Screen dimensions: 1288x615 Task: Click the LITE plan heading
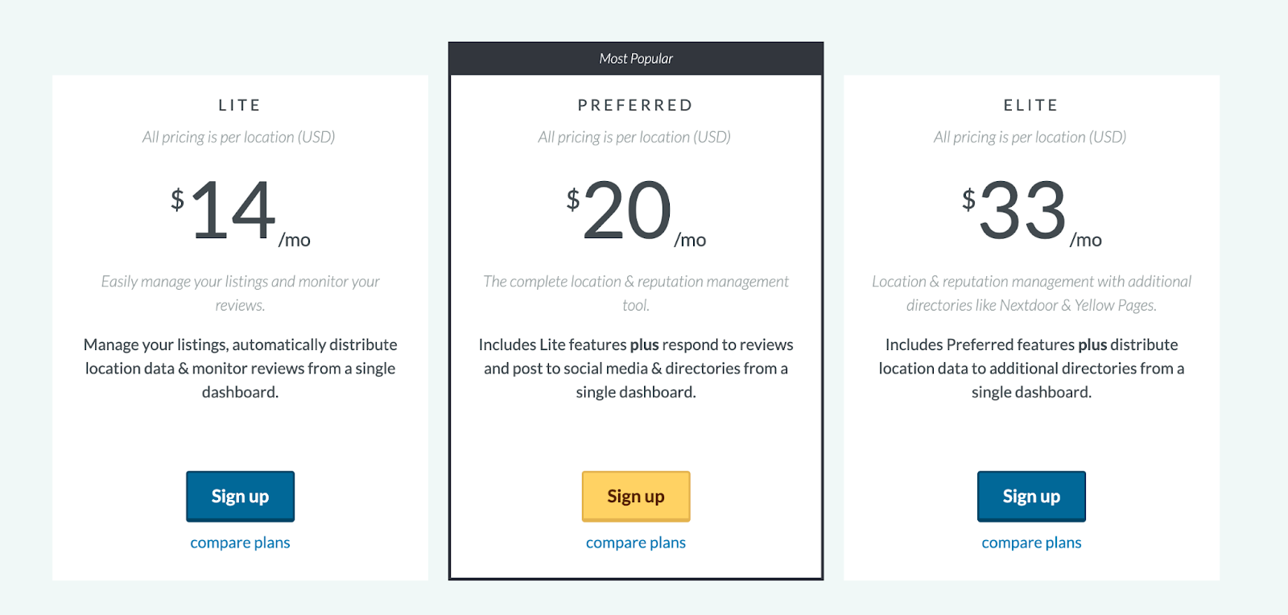pos(240,105)
